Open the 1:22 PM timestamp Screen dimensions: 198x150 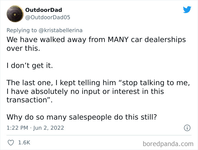(x=17, y=128)
